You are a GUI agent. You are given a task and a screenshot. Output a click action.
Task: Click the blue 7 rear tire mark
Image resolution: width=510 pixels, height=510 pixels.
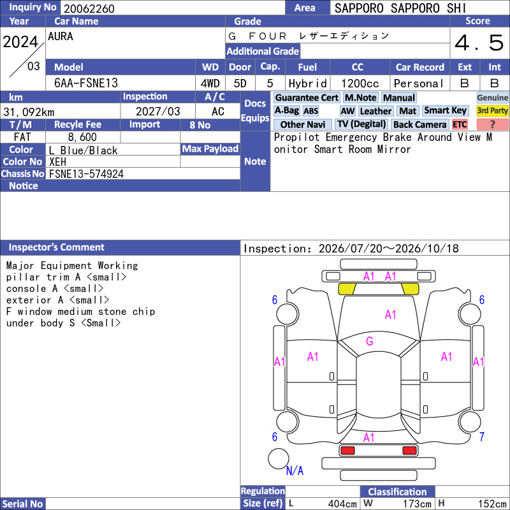click(482, 437)
